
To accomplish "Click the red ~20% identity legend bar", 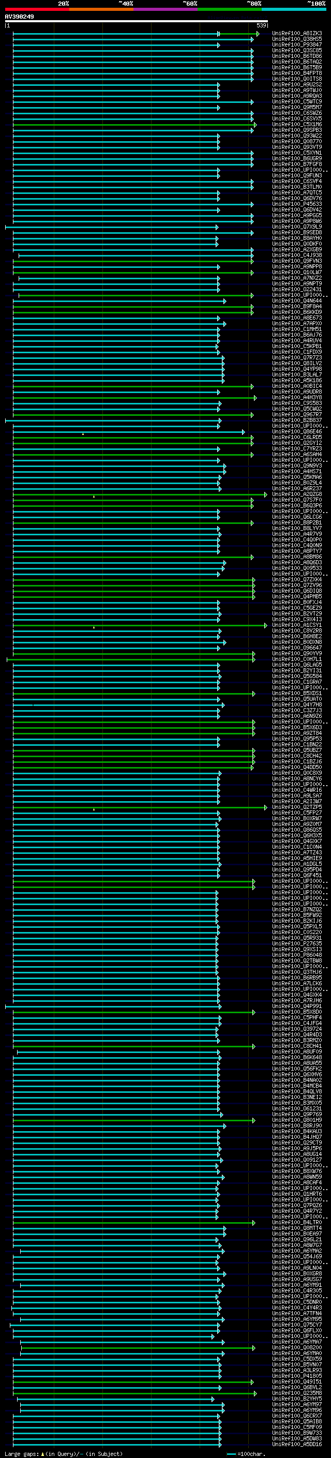I will point(37,9).
